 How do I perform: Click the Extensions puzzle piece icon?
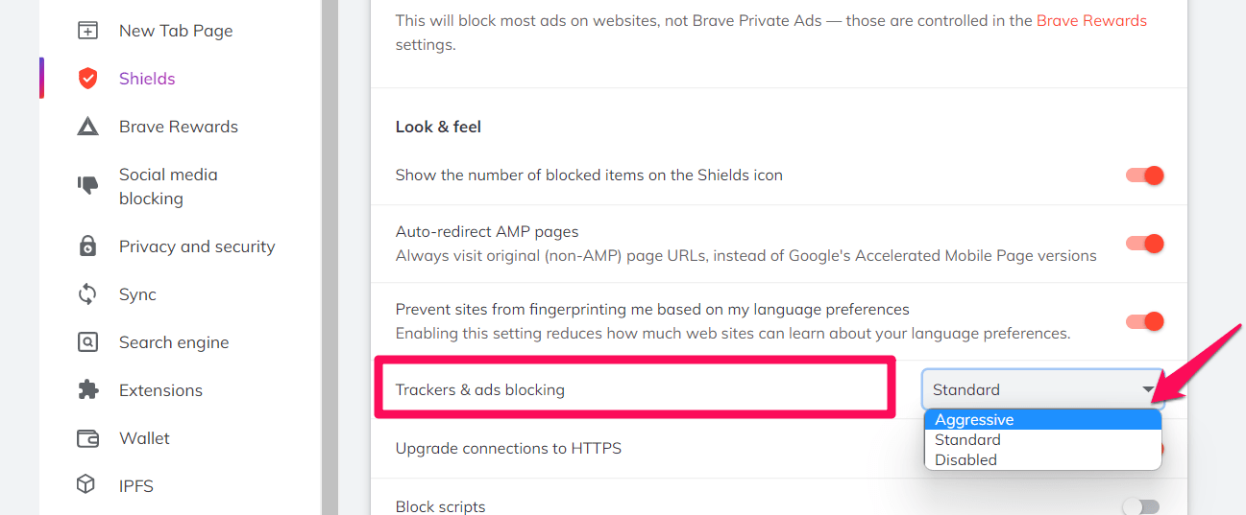pyautogui.click(x=87, y=390)
